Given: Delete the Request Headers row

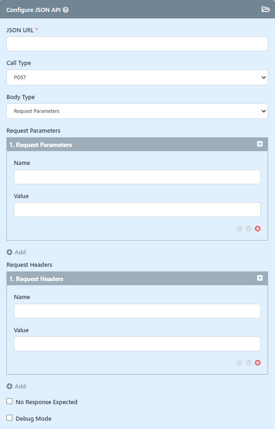Looking at the screenshot, I should [258, 363].
